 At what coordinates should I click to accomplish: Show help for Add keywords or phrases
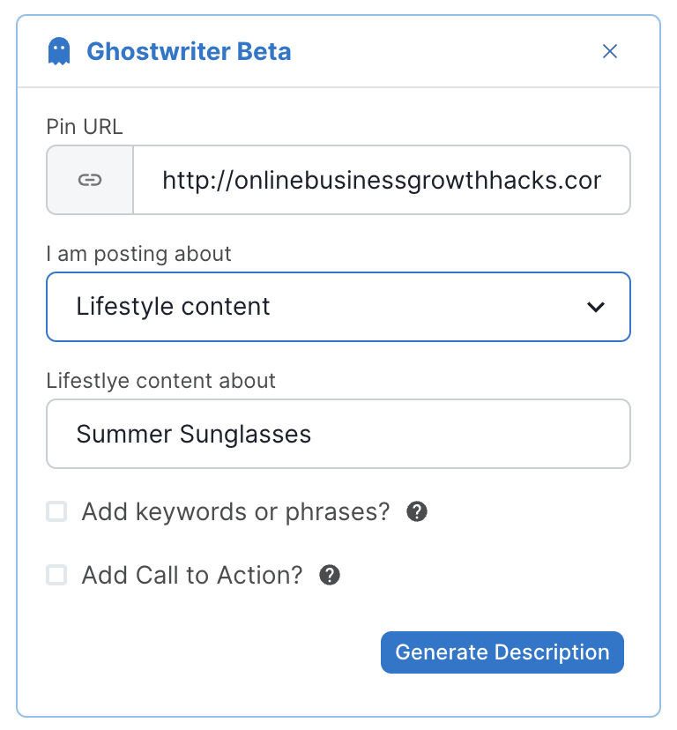417,511
